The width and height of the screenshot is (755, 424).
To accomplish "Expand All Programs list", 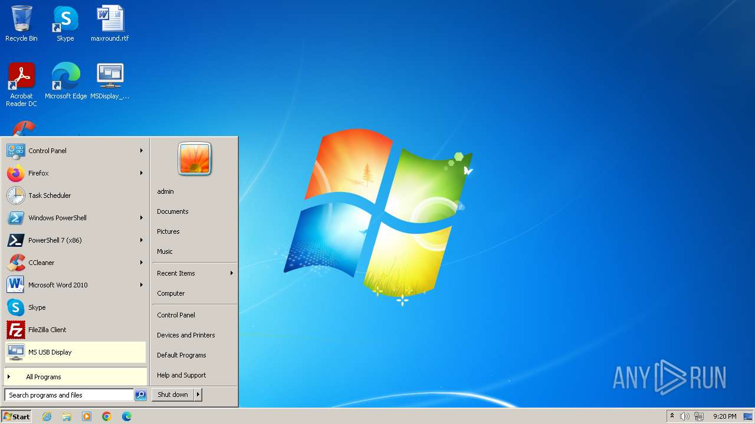I will pos(75,377).
